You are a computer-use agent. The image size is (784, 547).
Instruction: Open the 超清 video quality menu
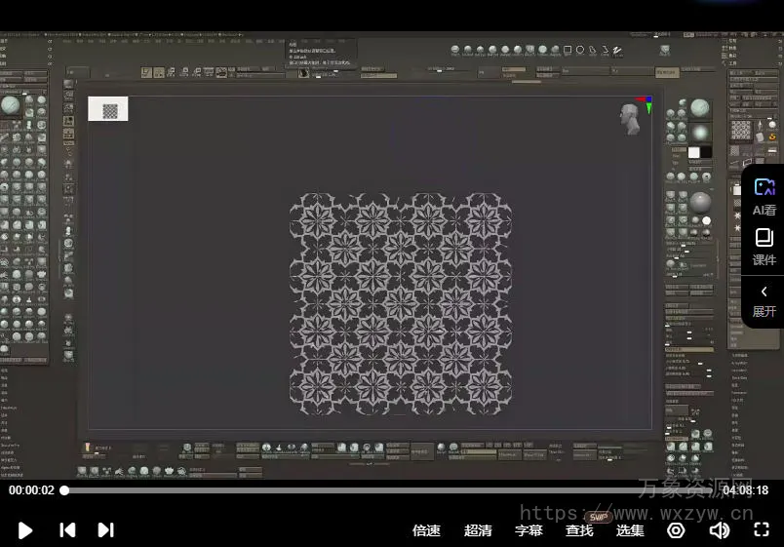click(x=478, y=530)
